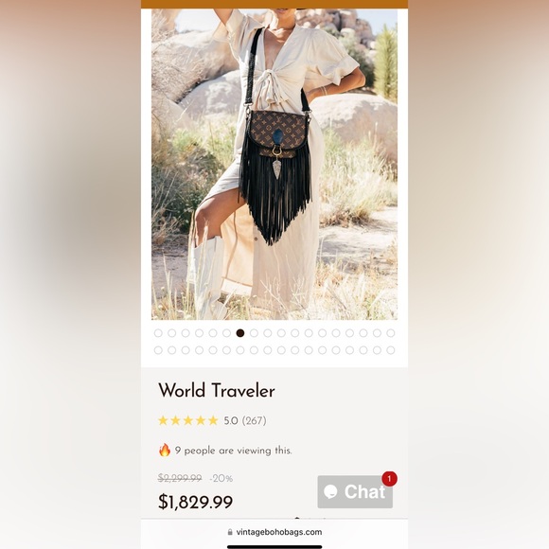Open the Chat widget button

click(x=355, y=491)
